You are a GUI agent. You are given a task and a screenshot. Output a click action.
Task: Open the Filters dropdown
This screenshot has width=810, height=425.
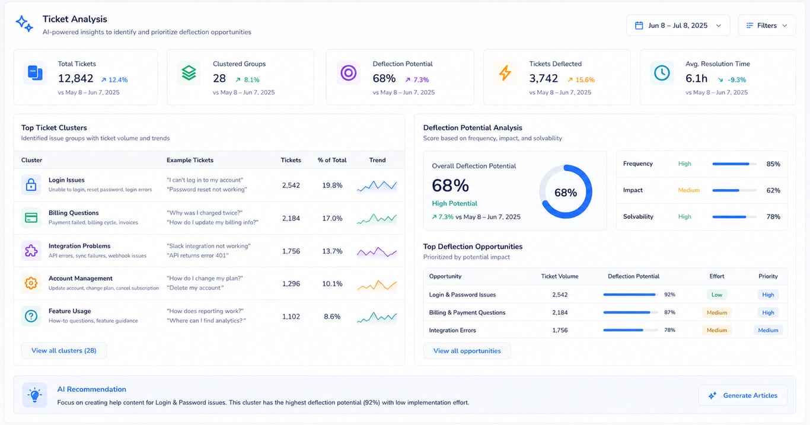click(x=767, y=25)
